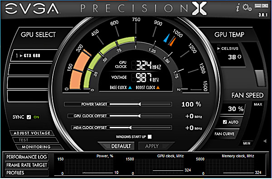
Task: Click the Power % monitoring graph
Action: 89,166
